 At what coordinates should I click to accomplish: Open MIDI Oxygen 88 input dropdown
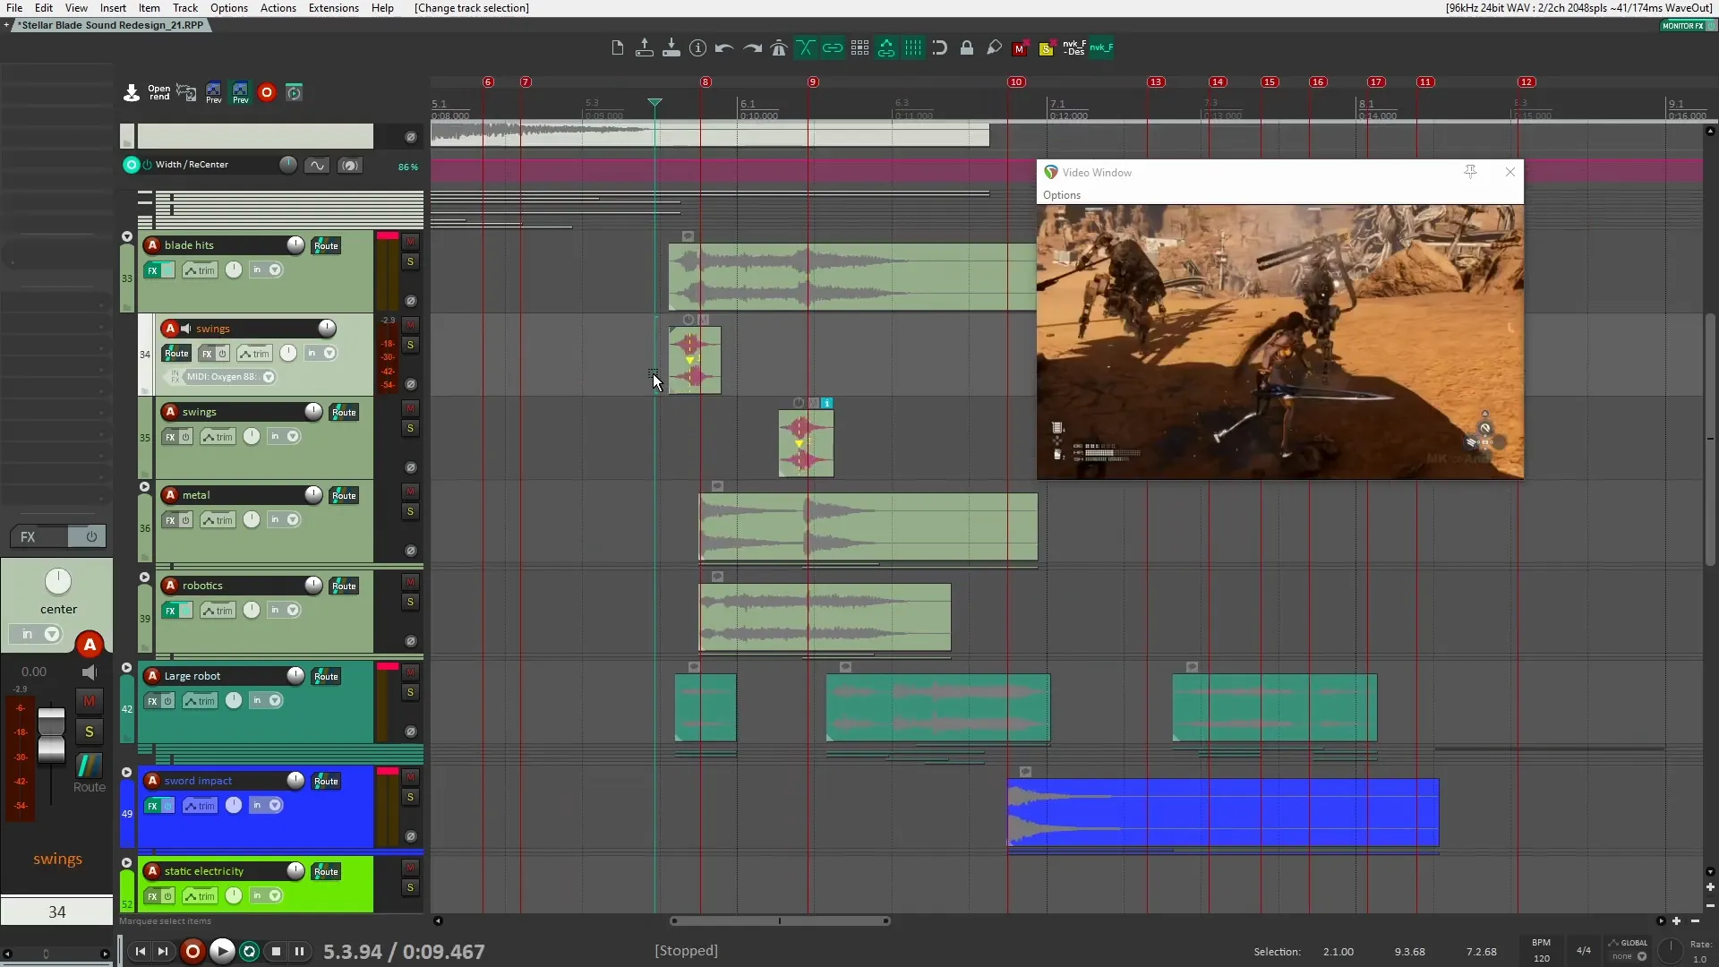click(x=269, y=377)
